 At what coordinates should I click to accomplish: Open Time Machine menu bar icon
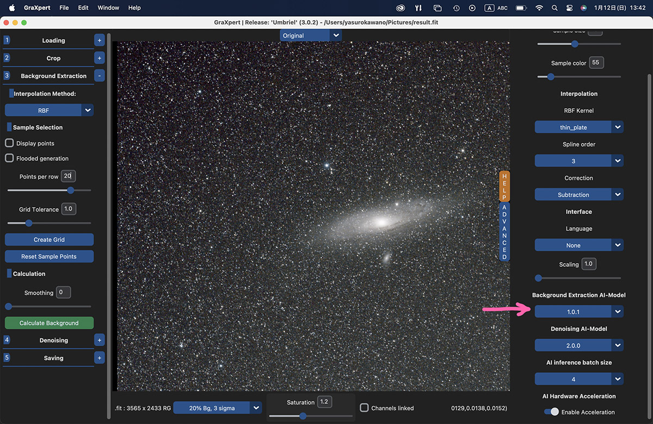pos(456,8)
